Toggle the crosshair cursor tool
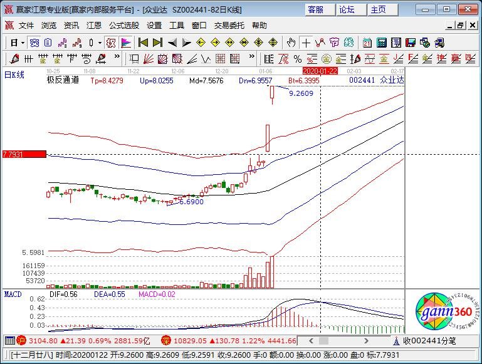The height and width of the screenshot is (364, 482). tap(306, 43)
